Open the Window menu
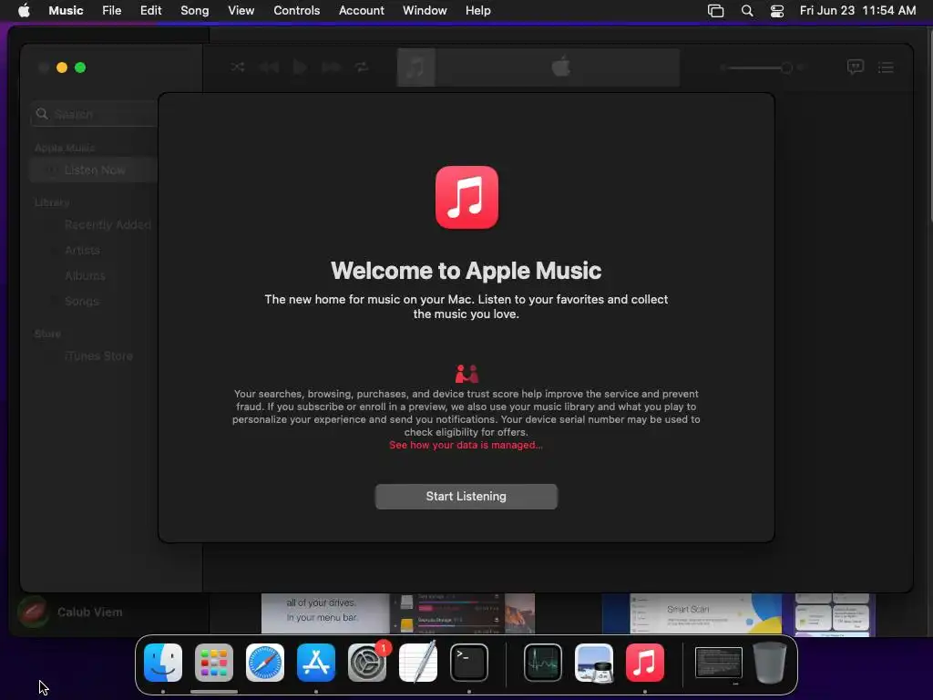933x700 pixels. tap(425, 10)
